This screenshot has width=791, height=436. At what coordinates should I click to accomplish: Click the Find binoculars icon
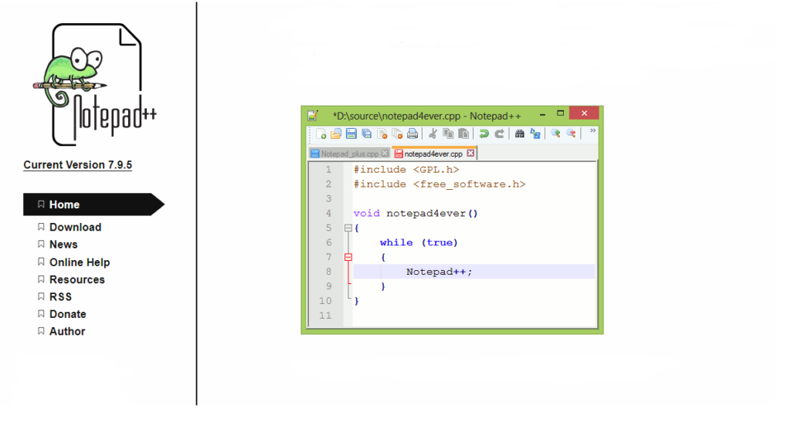(x=519, y=134)
